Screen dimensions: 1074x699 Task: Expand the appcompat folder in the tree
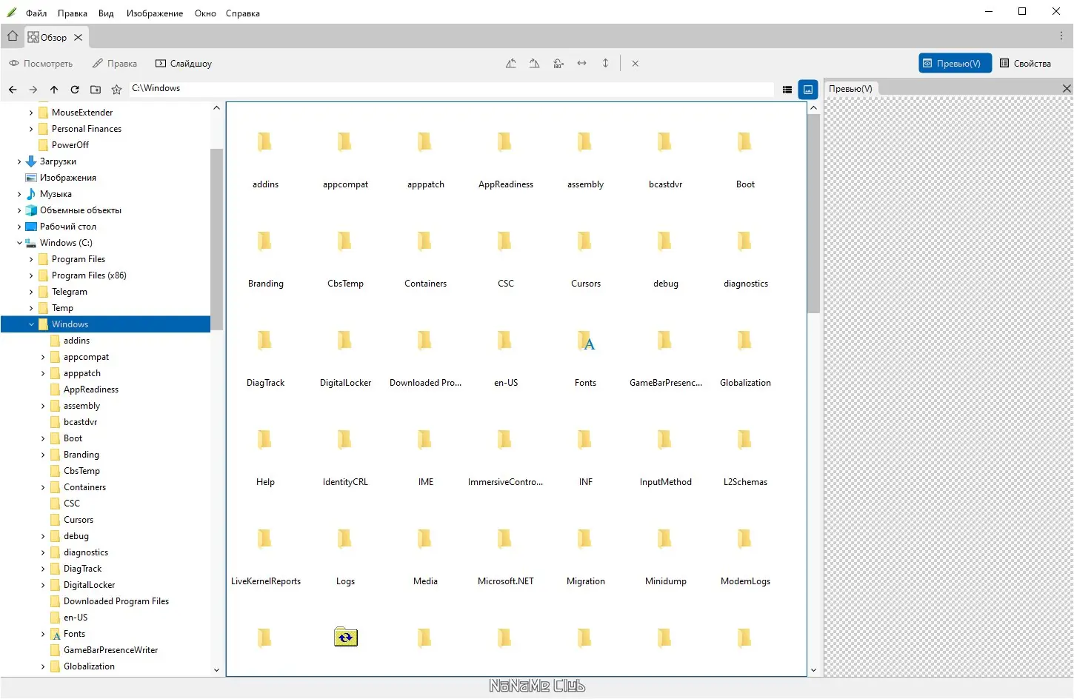coord(43,357)
